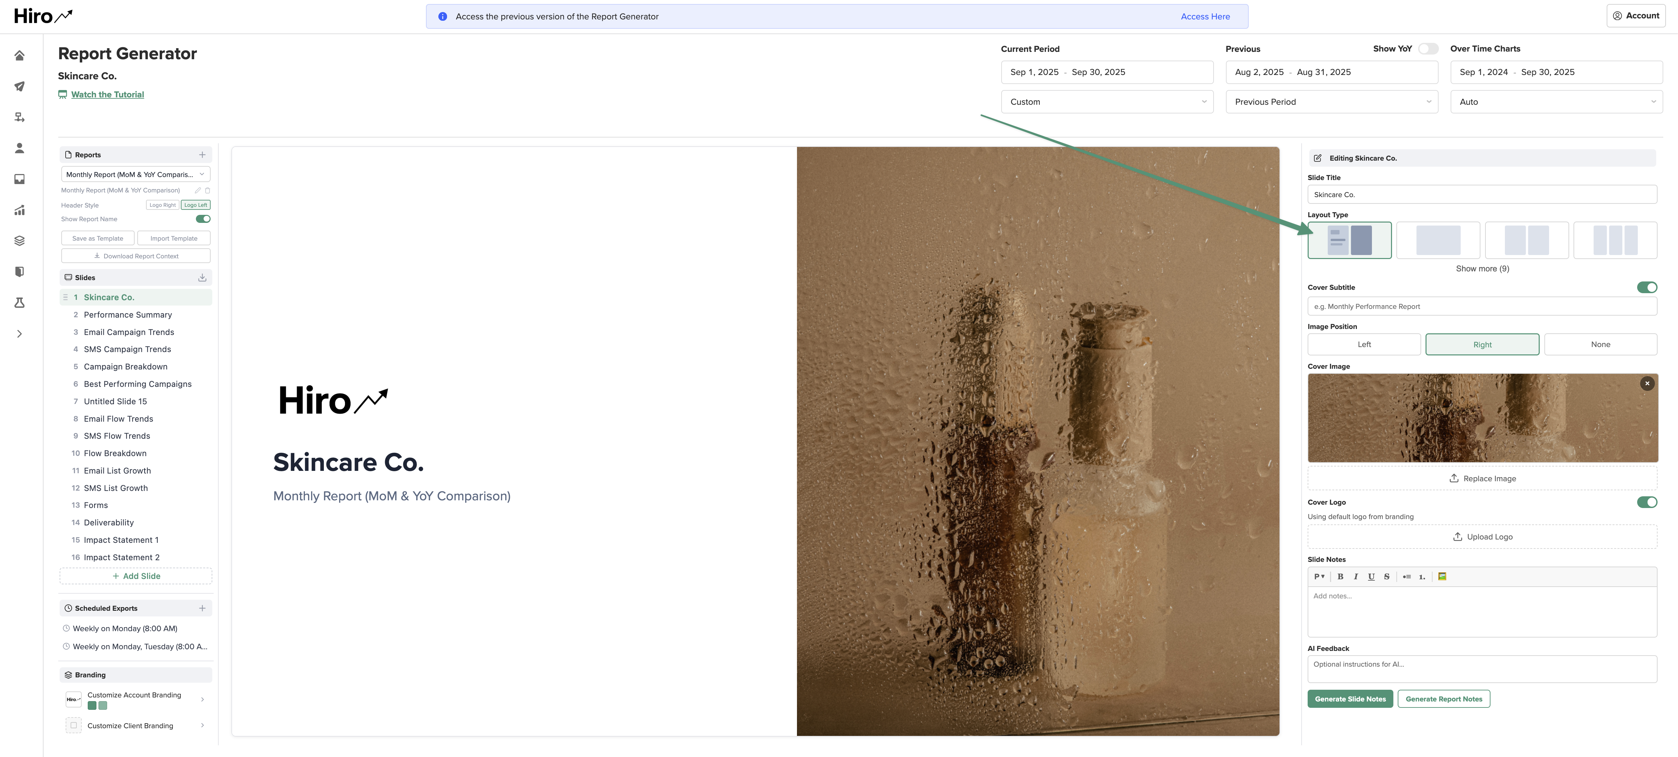The height and width of the screenshot is (757, 1678).
Task: Select the Performance Summary slide
Action: click(x=136, y=315)
